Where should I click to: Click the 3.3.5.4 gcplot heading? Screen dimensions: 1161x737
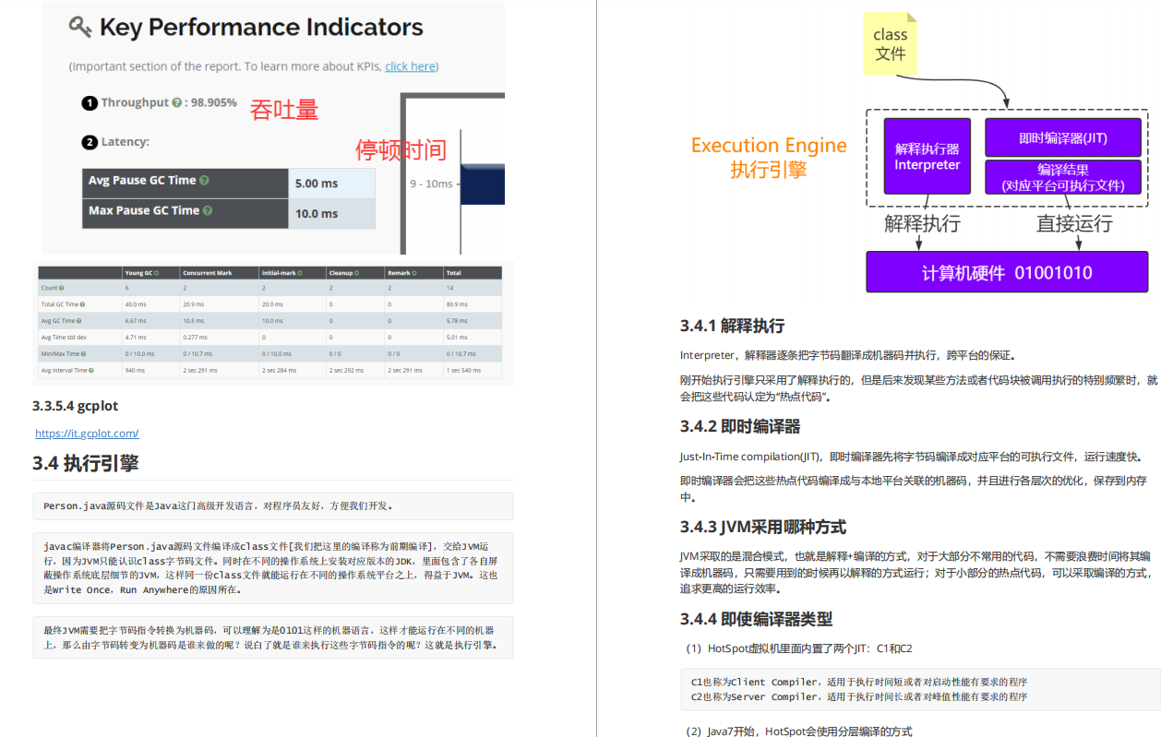76,406
